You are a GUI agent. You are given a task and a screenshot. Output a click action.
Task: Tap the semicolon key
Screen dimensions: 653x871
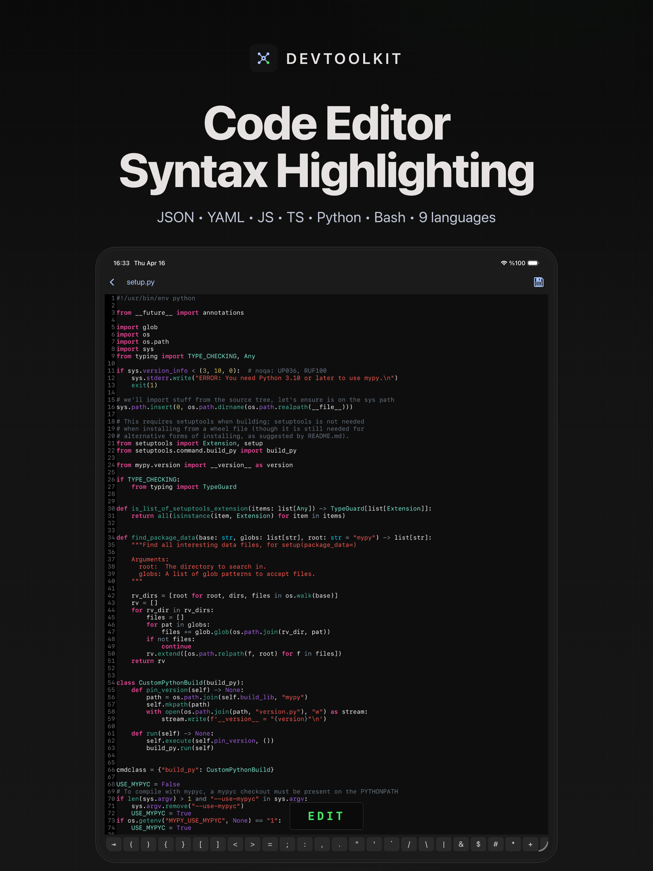(287, 844)
